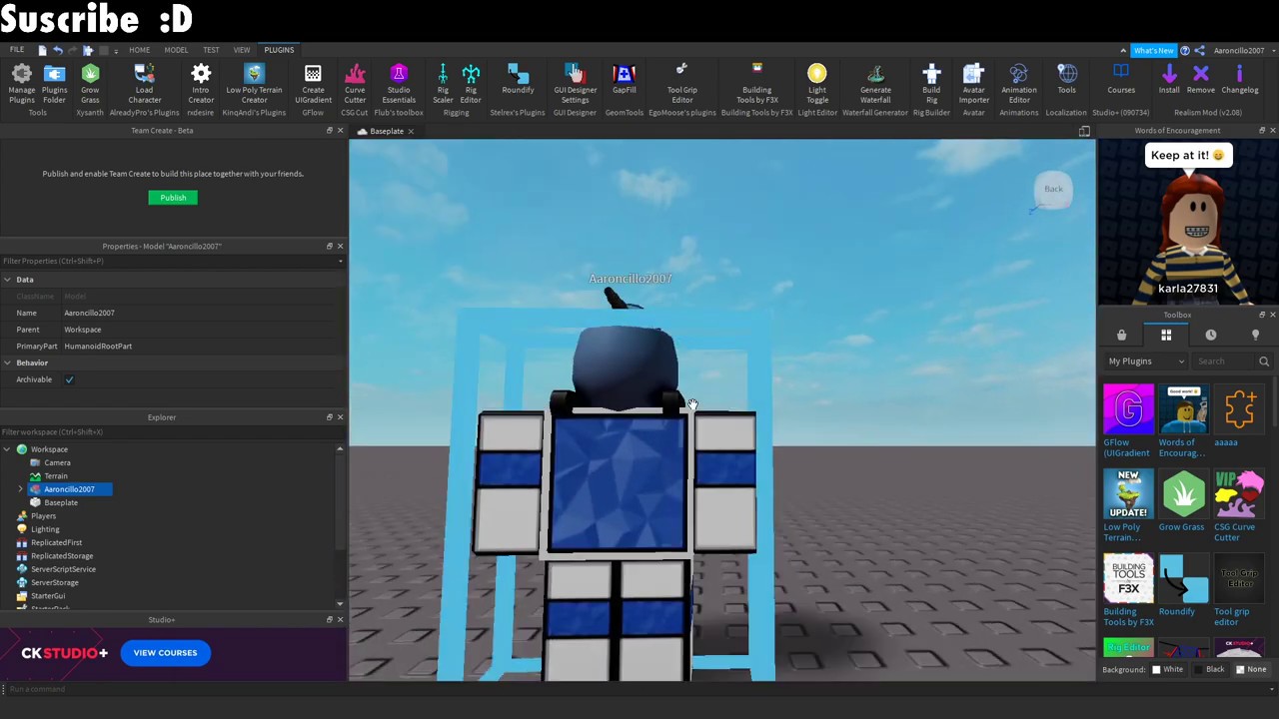Viewport: 1279px width, 719px height.
Task: Toggle the Archivable checkbox
Action: (x=69, y=379)
